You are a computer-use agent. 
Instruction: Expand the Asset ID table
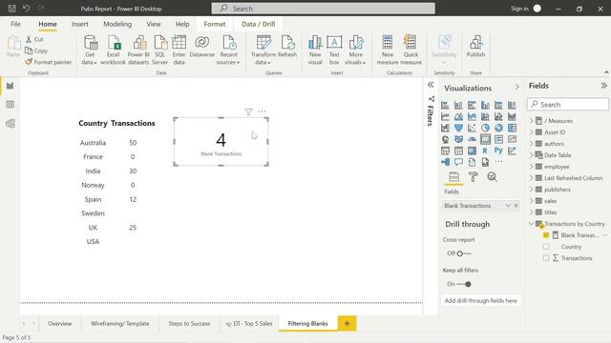[x=531, y=132]
